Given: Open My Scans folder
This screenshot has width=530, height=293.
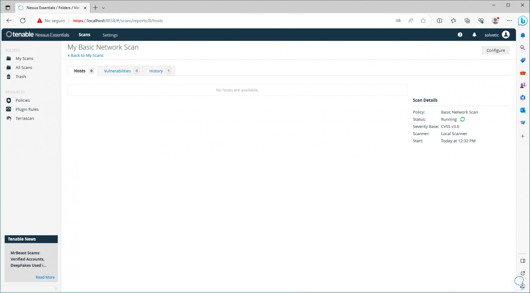Looking at the screenshot, I should point(24,58).
